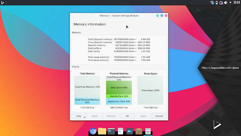Dismiss dialog with Cancel button
The width and height of the screenshot is (241, 136).
click(159, 116)
